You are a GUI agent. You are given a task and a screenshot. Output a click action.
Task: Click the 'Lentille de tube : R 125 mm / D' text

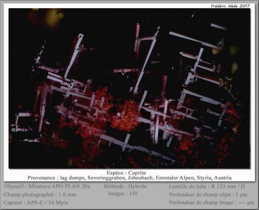point(207,186)
